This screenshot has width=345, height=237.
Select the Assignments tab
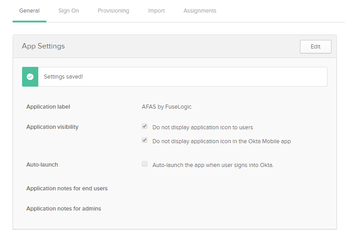click(200, 11)
